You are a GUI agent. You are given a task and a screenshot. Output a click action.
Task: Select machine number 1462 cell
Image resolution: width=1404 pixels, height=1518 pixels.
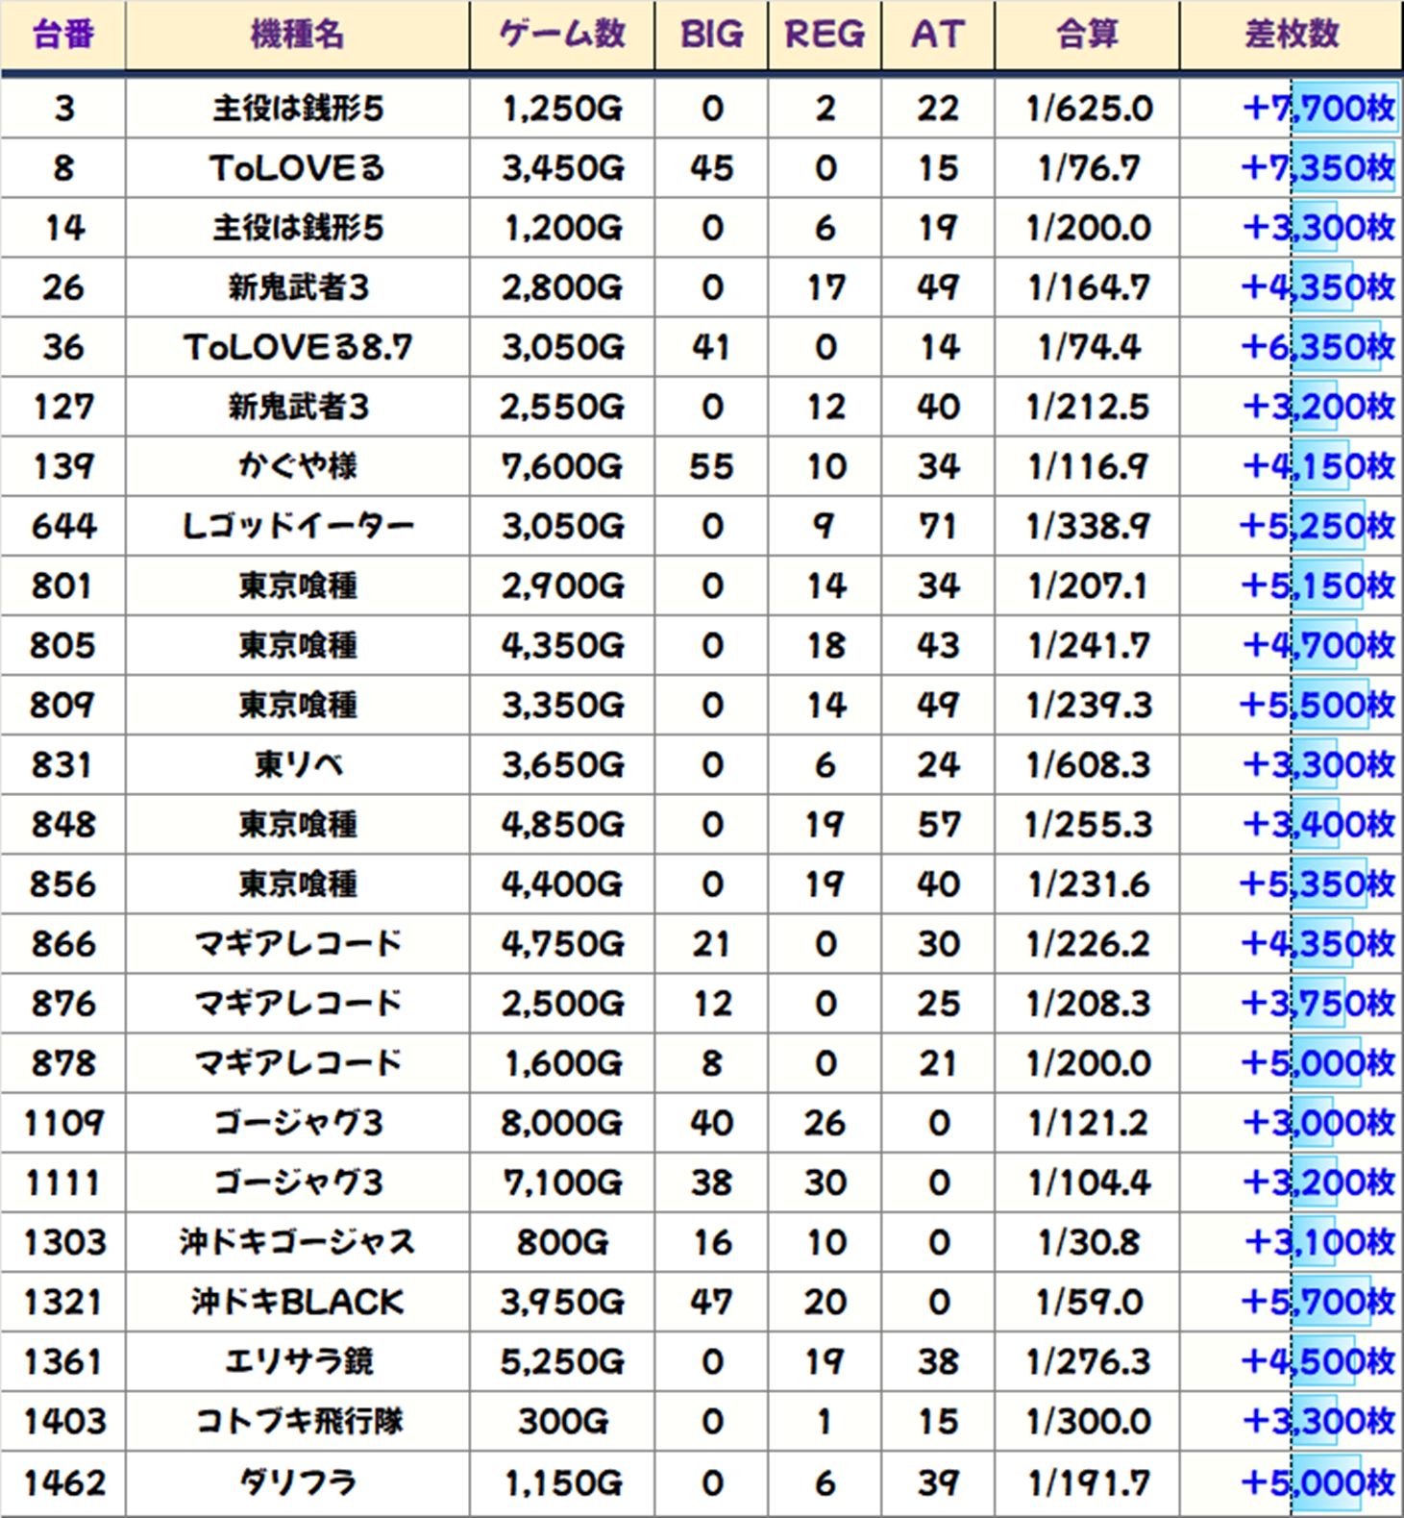tap(63, 1482)
